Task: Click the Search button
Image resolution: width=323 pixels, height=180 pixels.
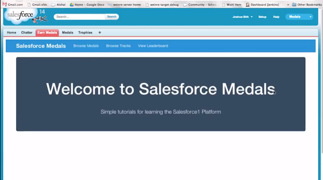Action: pyautogui.click(x=112, y=17)
